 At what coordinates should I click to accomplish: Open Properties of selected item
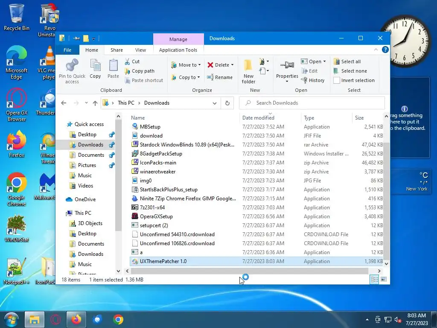point(287,71)
